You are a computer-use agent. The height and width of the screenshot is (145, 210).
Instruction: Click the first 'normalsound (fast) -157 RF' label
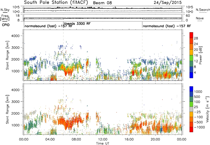tap(49, 26)
